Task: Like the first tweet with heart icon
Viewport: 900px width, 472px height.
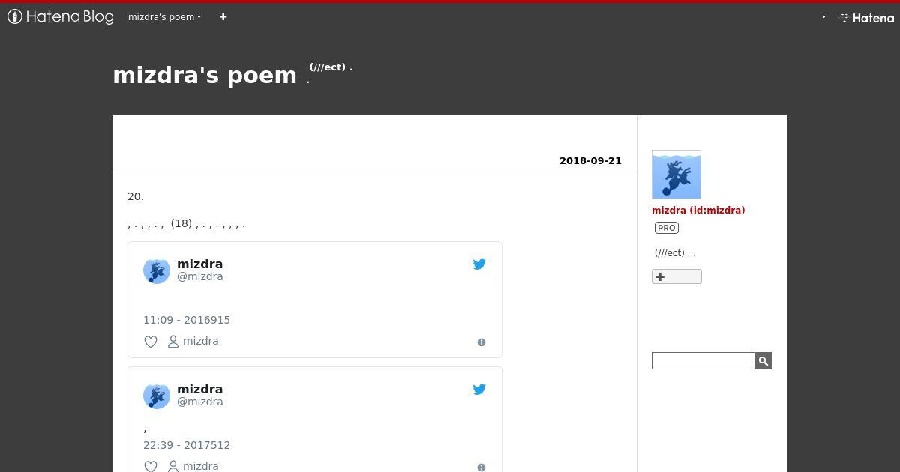Action: (x=151, y=342)
